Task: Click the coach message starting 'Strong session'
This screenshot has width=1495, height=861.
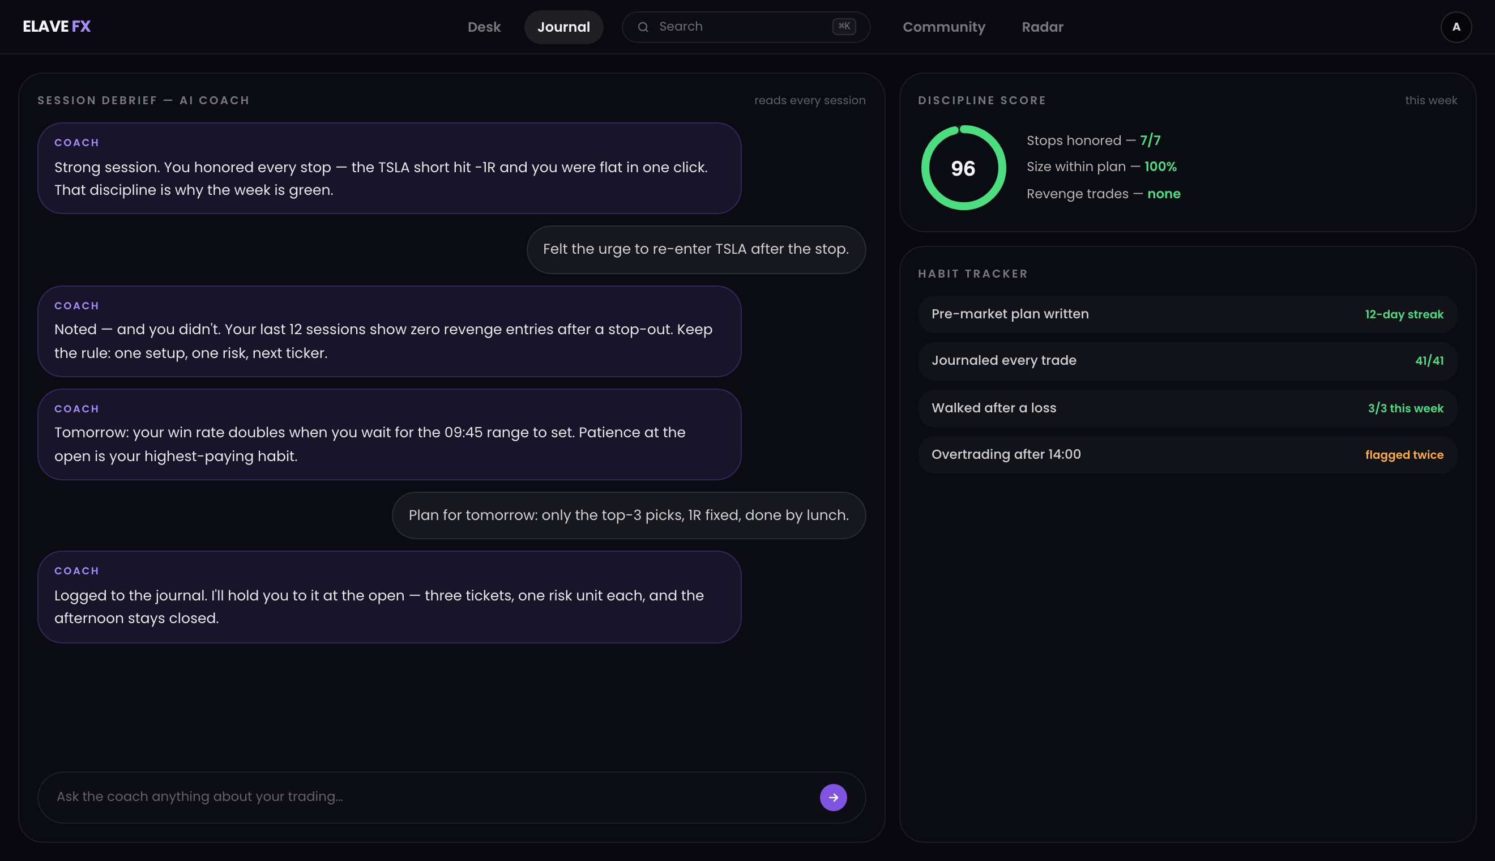Action: pyautogui.click(x=389, y=169)
